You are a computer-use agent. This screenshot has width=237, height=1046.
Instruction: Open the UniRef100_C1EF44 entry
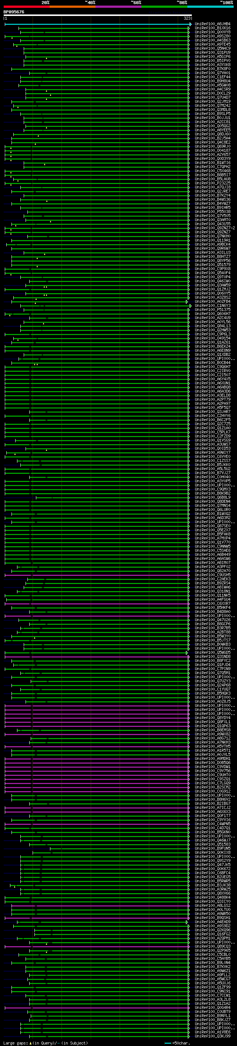[213, 77]
